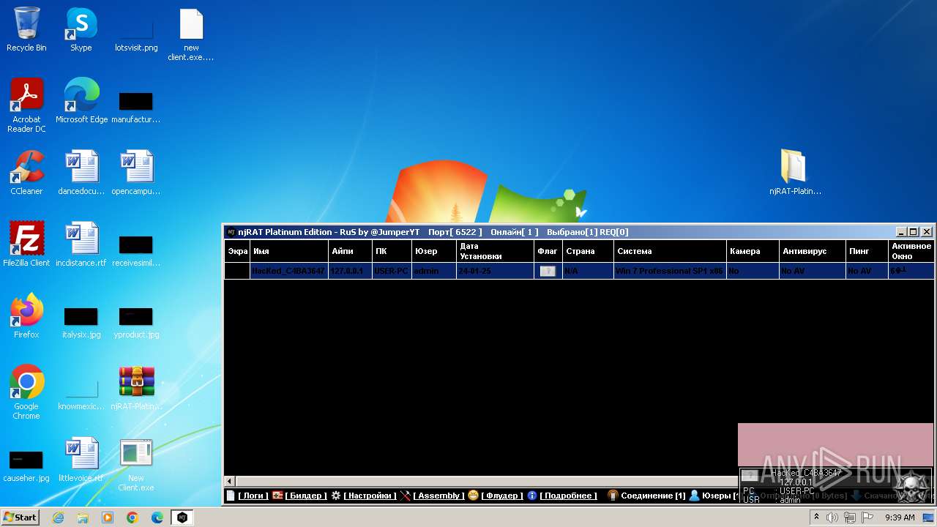The height and width of the screenshot is (527, 937).
Task: Select the dancedocu Word document icon
Action: click(81, 173)
